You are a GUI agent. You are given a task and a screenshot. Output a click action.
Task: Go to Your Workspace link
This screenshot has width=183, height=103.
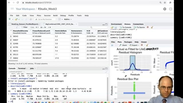[25, 9]
